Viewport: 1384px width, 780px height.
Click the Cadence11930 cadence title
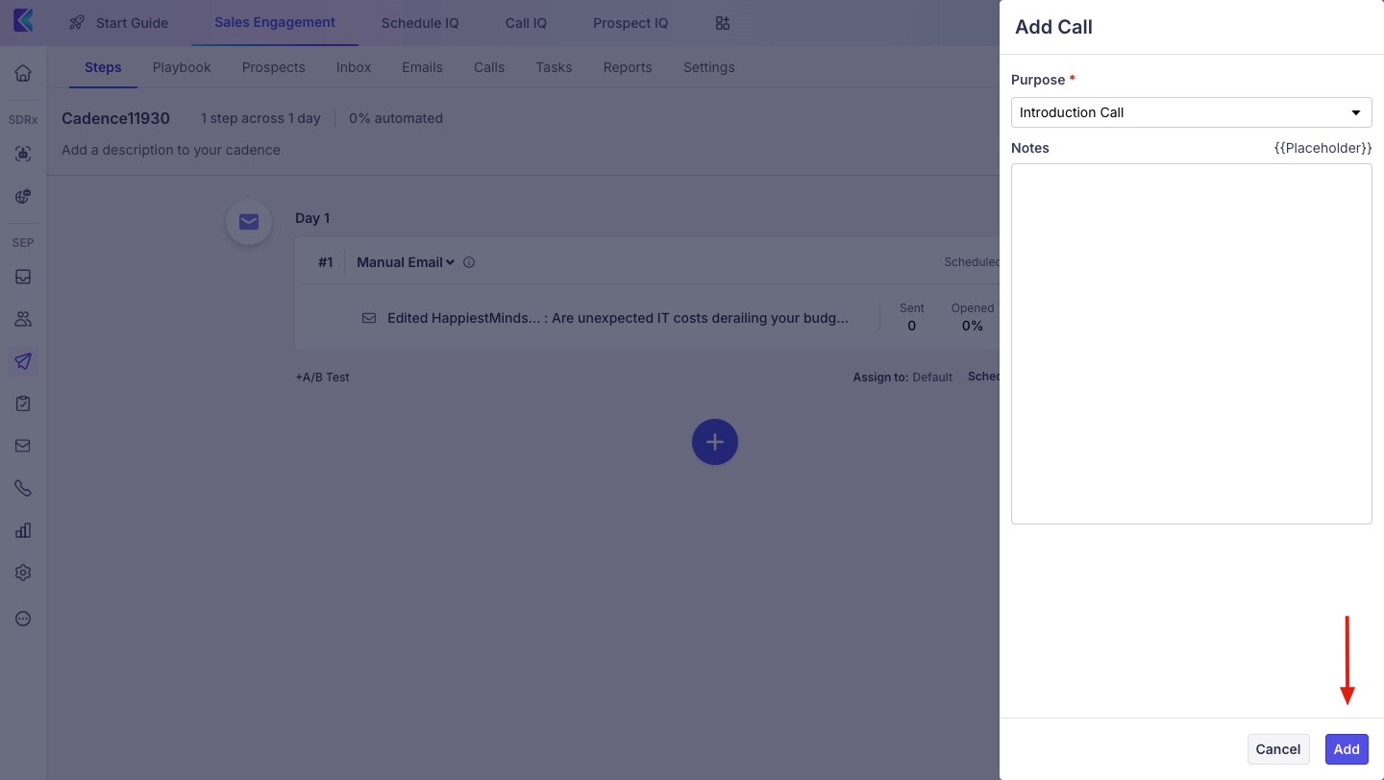(x=115, y=118)
